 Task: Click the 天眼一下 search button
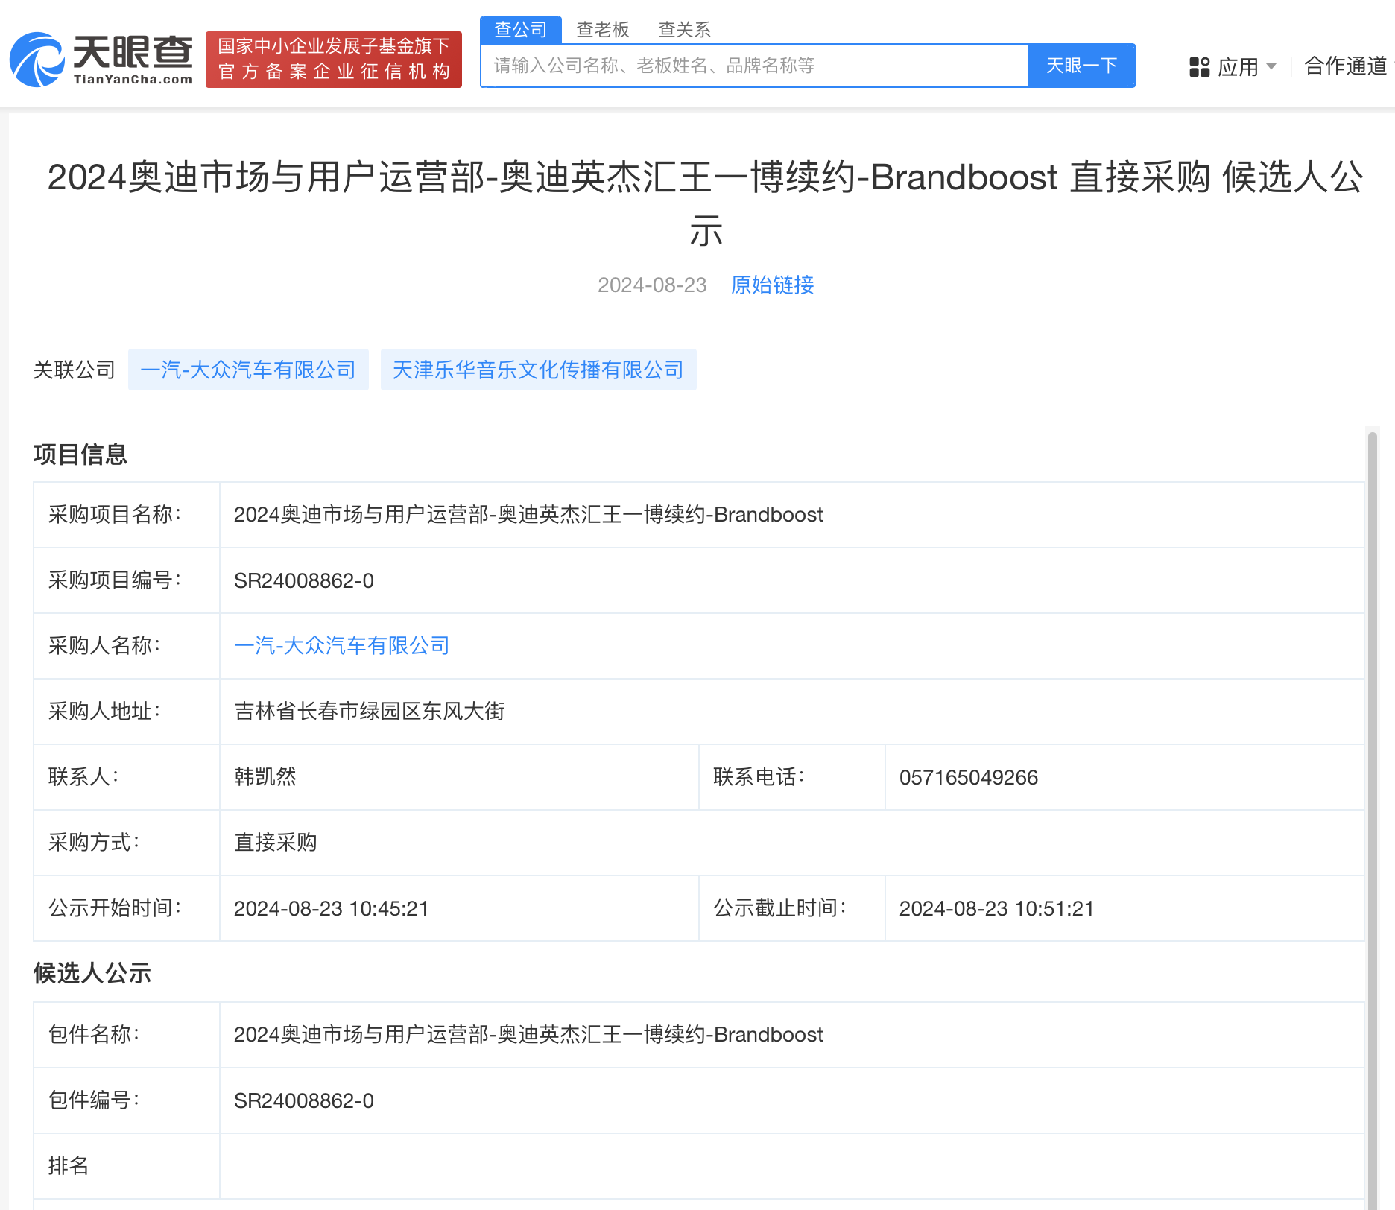[1081, 66]
